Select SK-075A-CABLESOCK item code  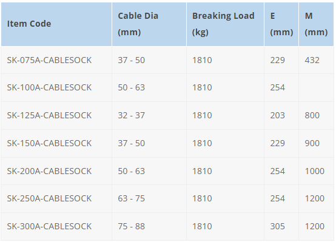coord(49,60)
